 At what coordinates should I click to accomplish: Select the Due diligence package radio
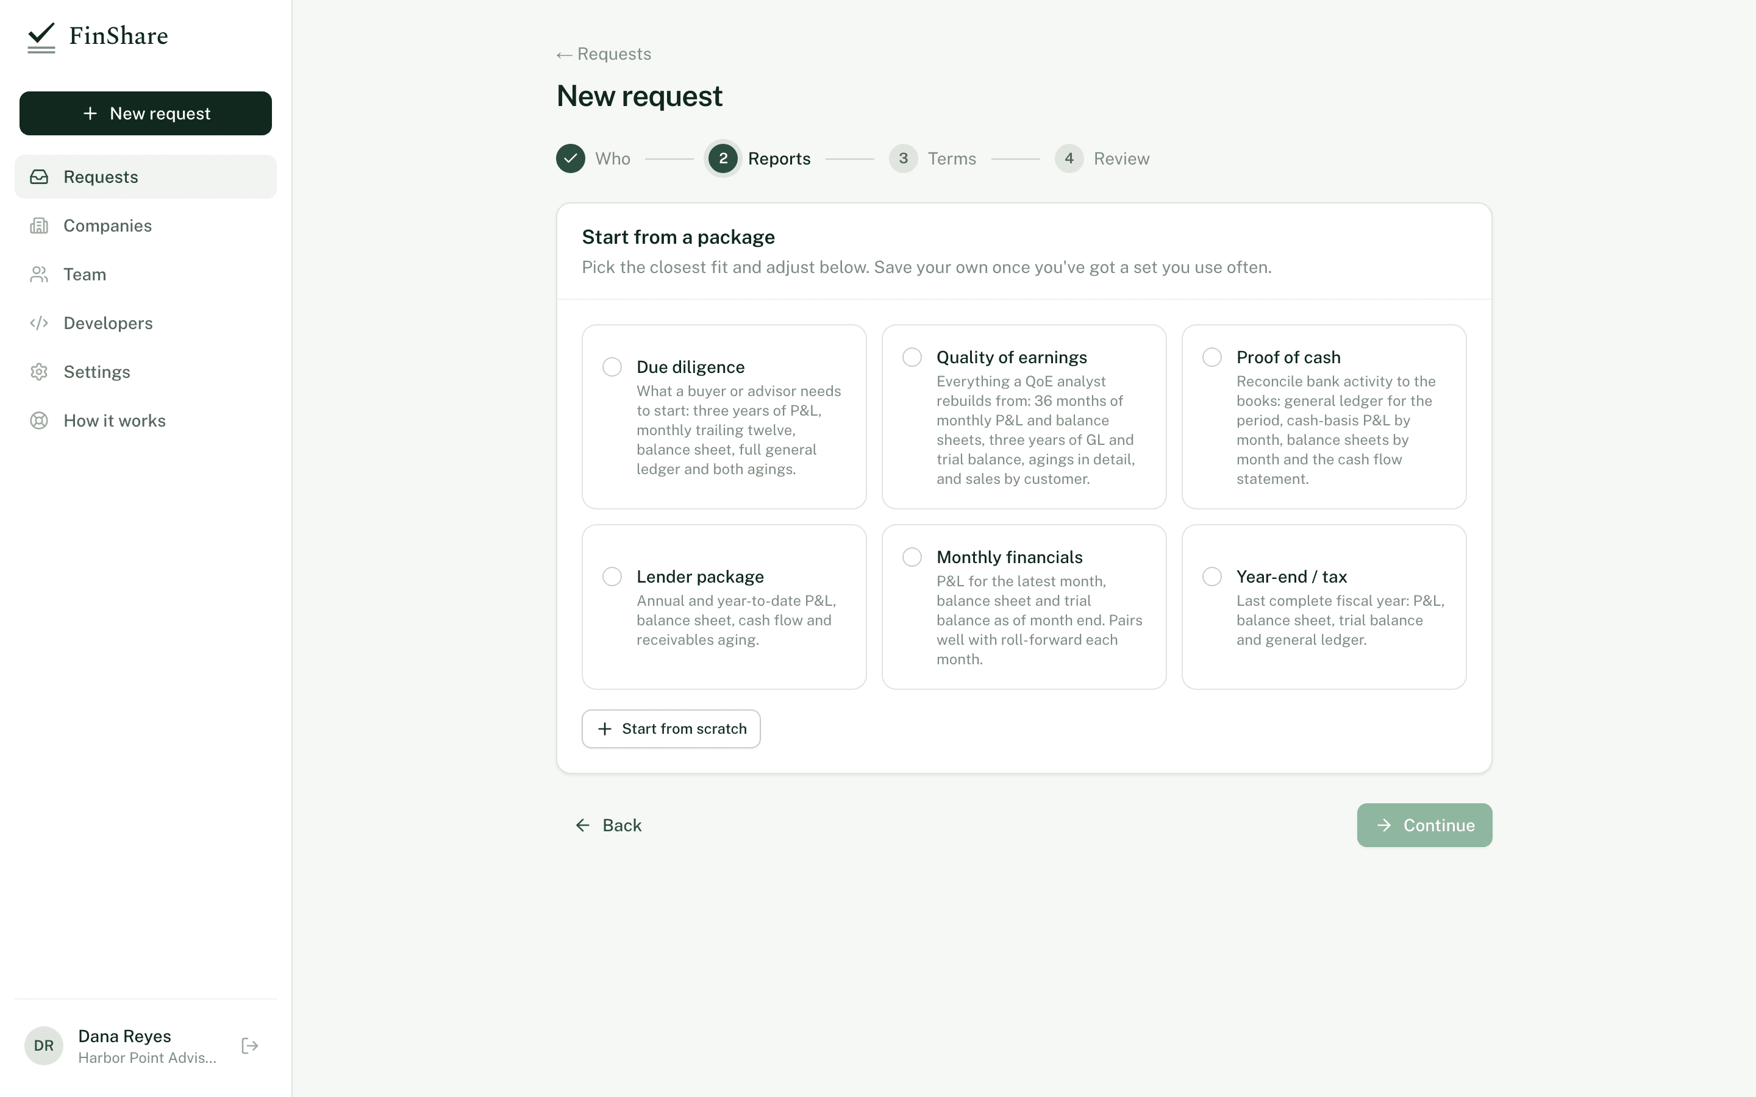(x=612, y=367)
